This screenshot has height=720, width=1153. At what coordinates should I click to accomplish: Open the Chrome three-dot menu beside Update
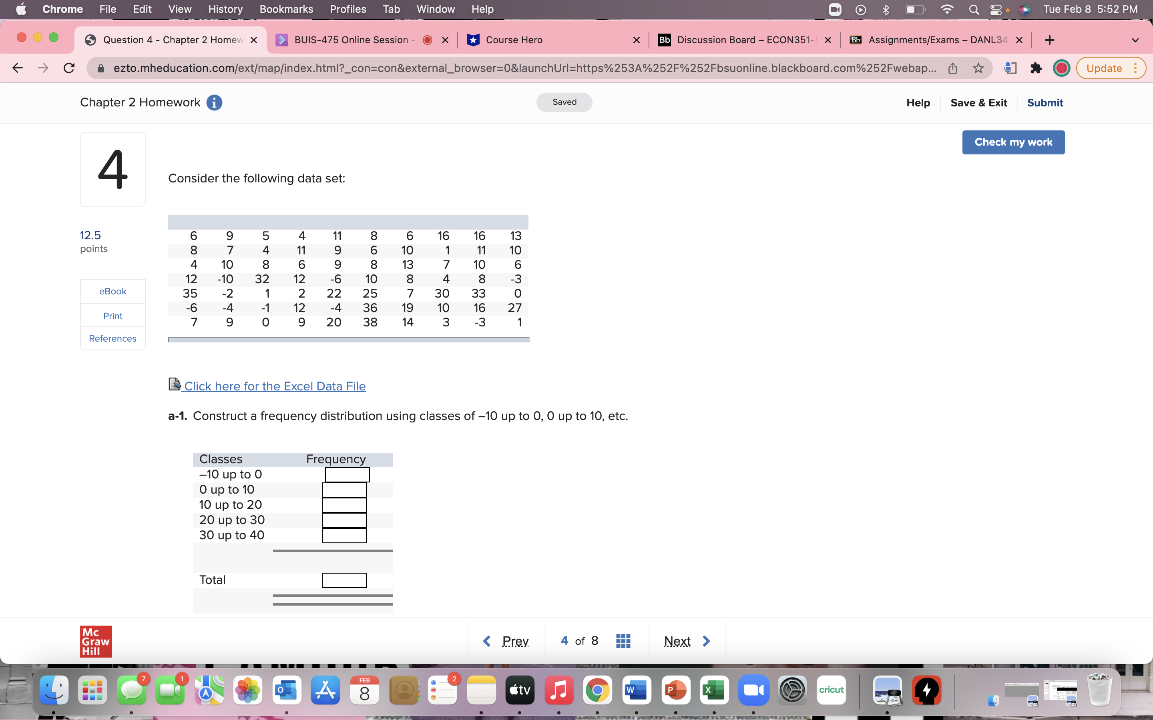click(1136, 68)
